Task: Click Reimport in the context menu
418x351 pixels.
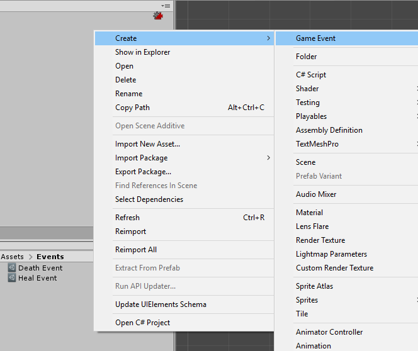Action: (184, 231)
